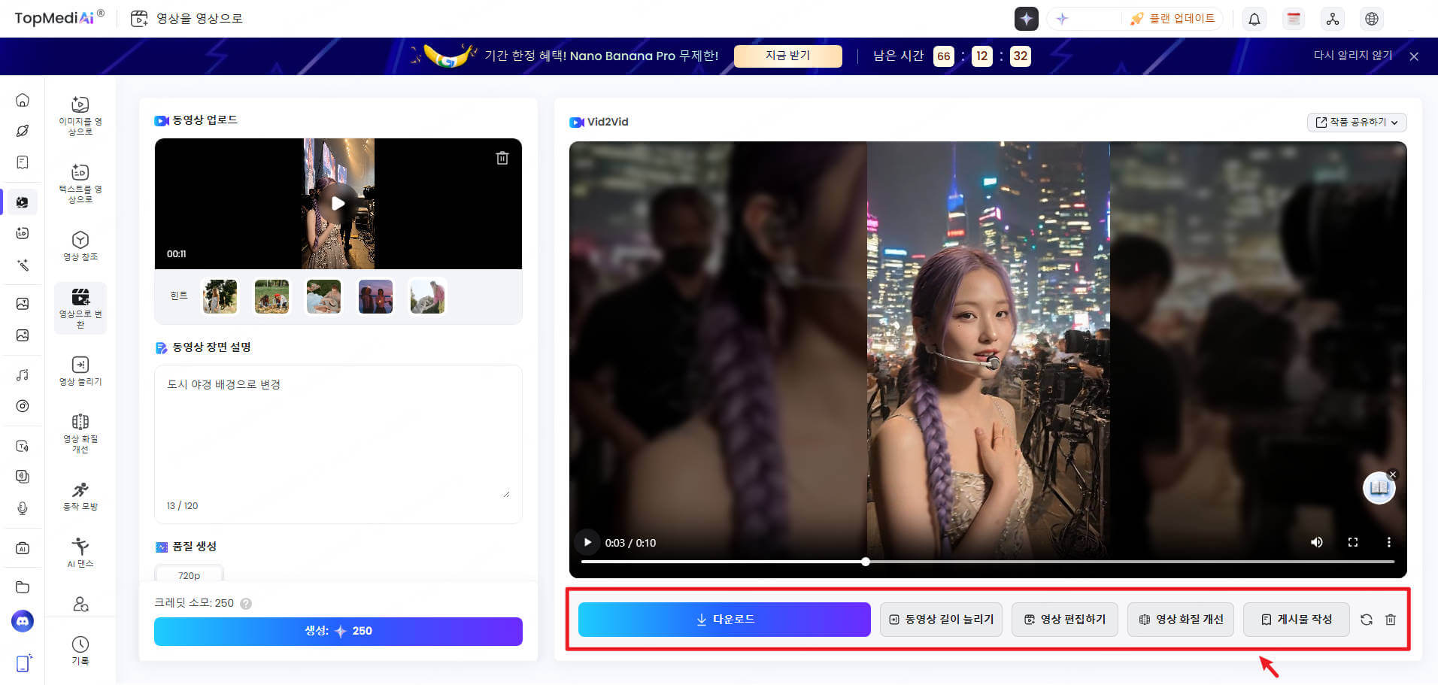Select the 이미지를 영상으로 tool
The height and width of the screenshot is (685, 1438).
click(x=80, y=113)
